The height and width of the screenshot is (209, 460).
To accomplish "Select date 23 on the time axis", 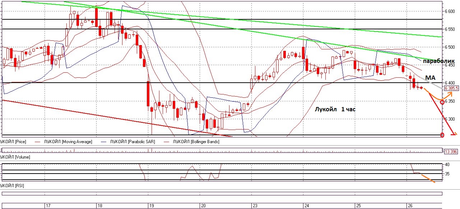I will point(255,206).
